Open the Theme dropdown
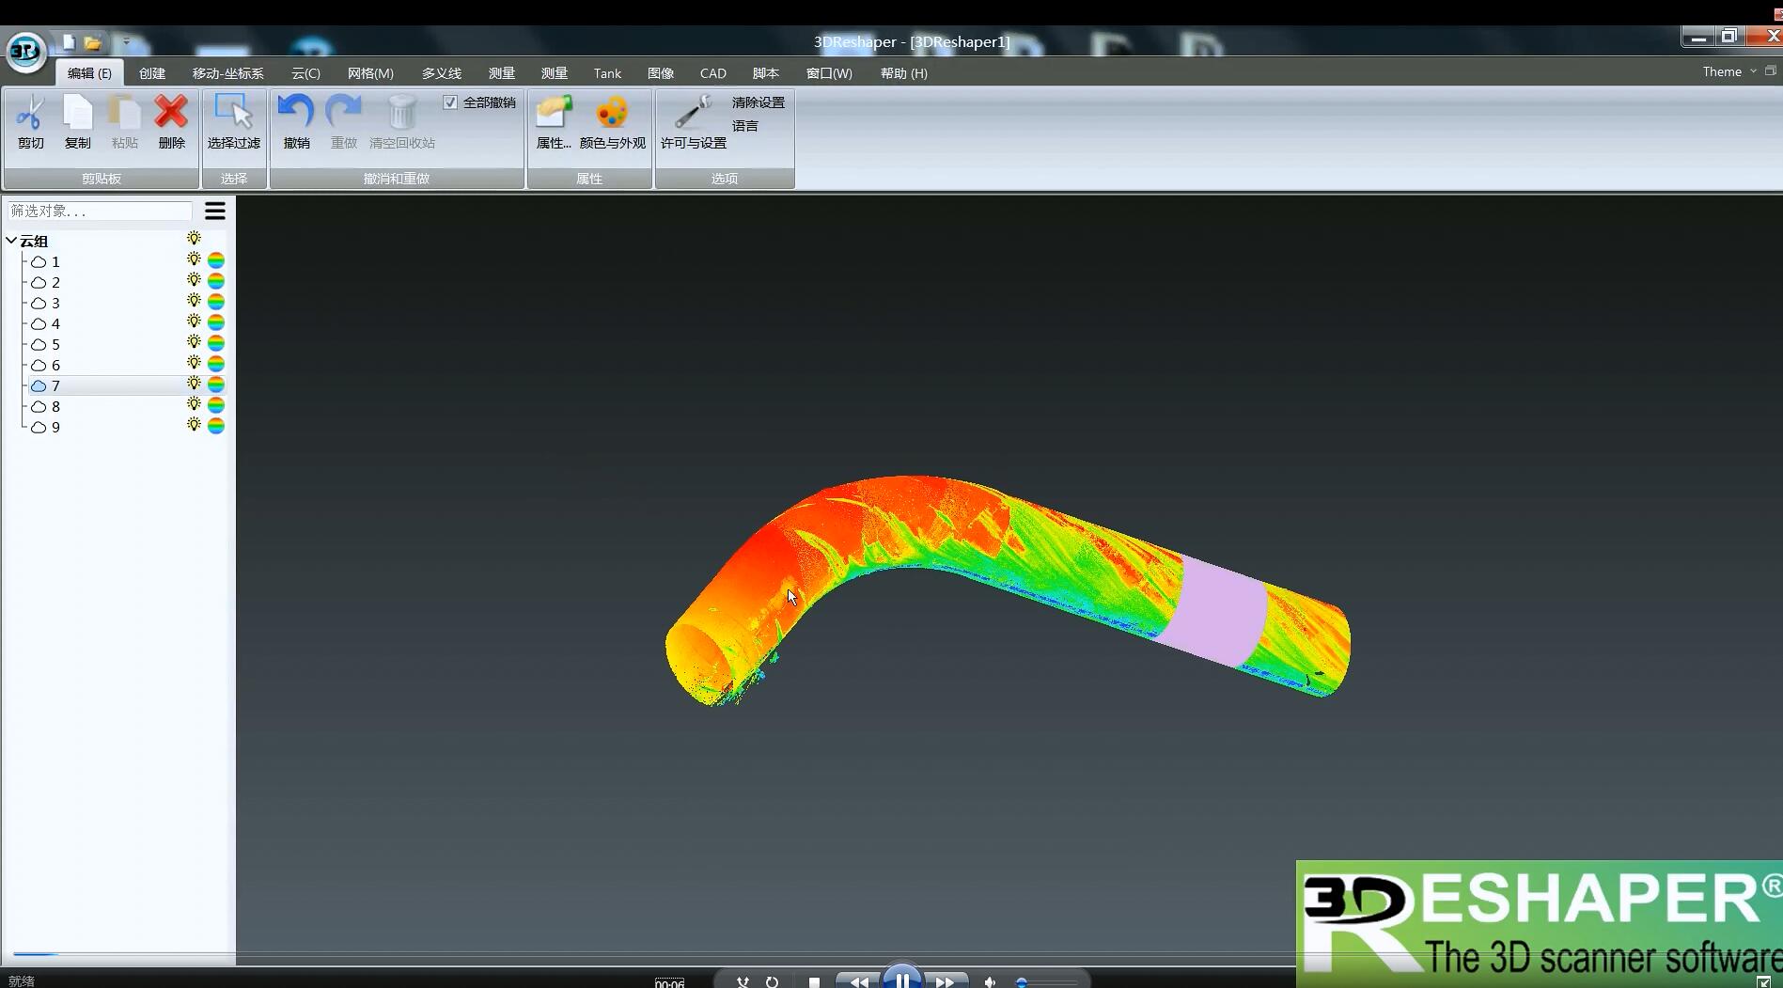 point(1729,71)
